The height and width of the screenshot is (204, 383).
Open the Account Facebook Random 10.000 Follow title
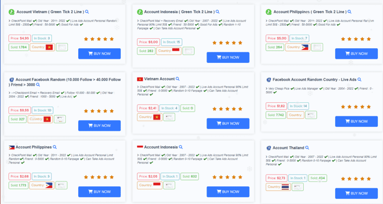pyautogui.click(x=65, y=82)
